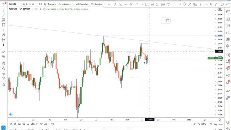The image size is (231, 130).
Task: Open Financials for the symbol
Action: pyautogui.click(x=82, y=4)
